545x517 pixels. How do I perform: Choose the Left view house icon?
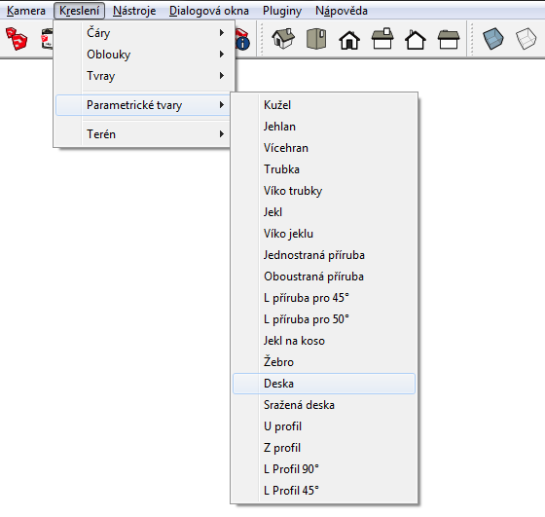click(449, 40)
